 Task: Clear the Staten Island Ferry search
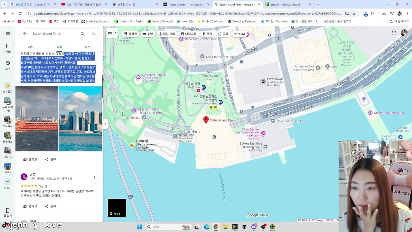[93, 34]
